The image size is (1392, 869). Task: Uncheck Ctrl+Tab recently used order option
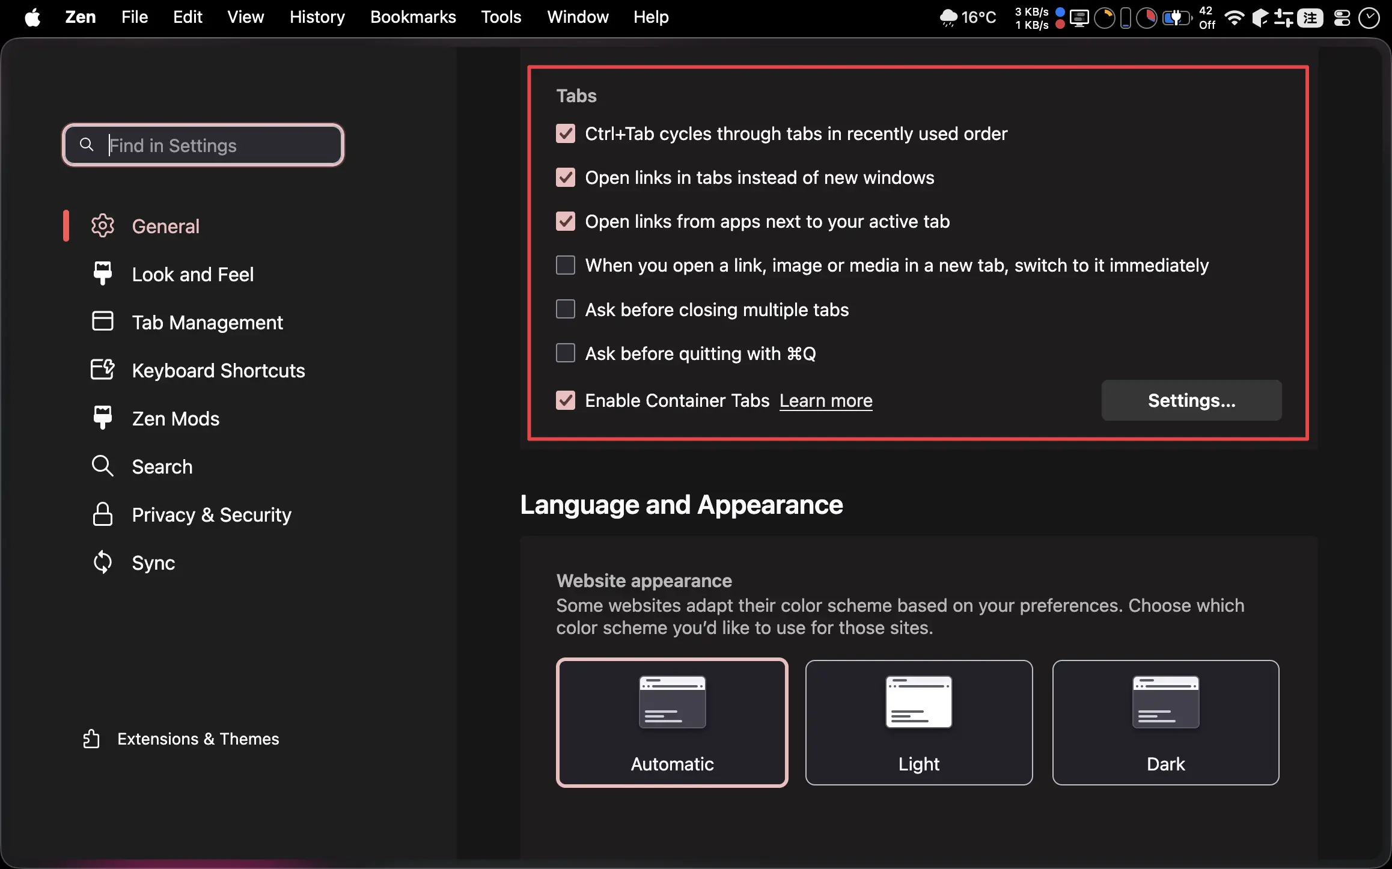pyautogui.click(x=565, y=133)
